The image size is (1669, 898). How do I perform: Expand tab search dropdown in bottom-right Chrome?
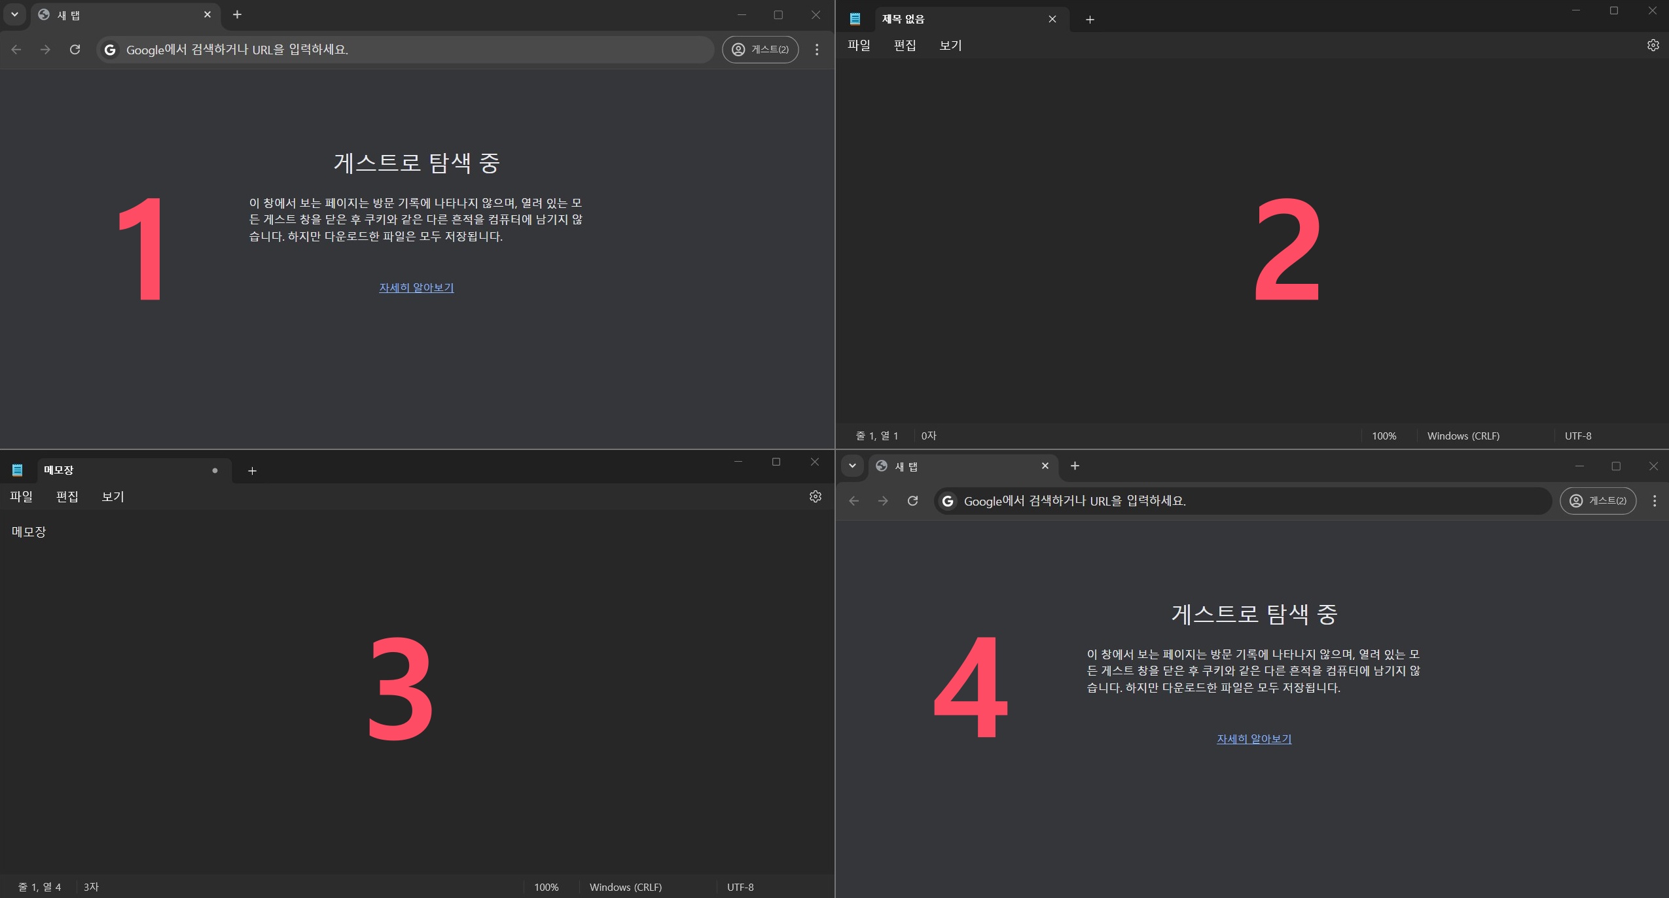tap(852, 466)
